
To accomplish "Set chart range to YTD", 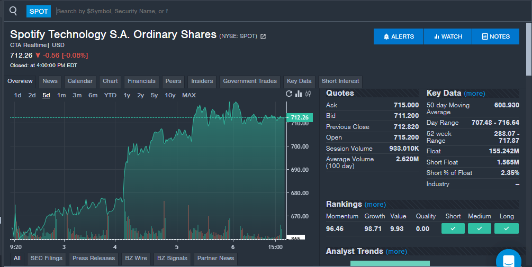I will click(110, 96).
